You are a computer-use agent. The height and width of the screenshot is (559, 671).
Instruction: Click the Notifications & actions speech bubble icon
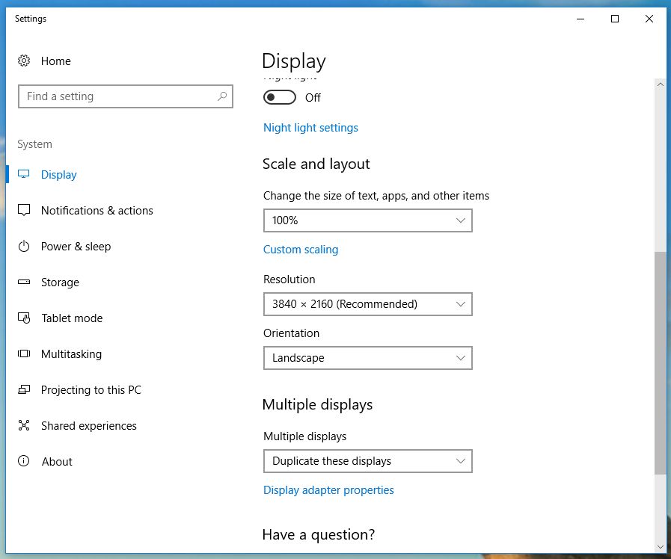pos(23,210)
